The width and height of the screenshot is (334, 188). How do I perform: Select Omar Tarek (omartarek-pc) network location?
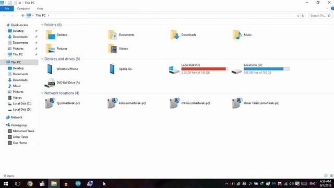(256, 103)
